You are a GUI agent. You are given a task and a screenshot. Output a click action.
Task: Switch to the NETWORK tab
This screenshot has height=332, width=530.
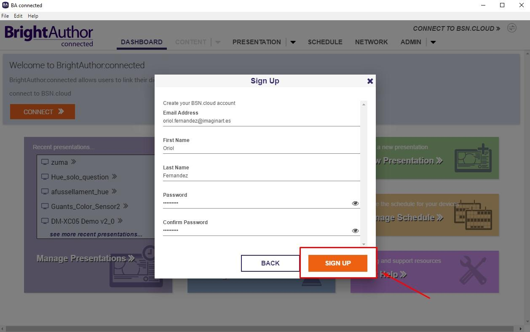click(371, 42)
